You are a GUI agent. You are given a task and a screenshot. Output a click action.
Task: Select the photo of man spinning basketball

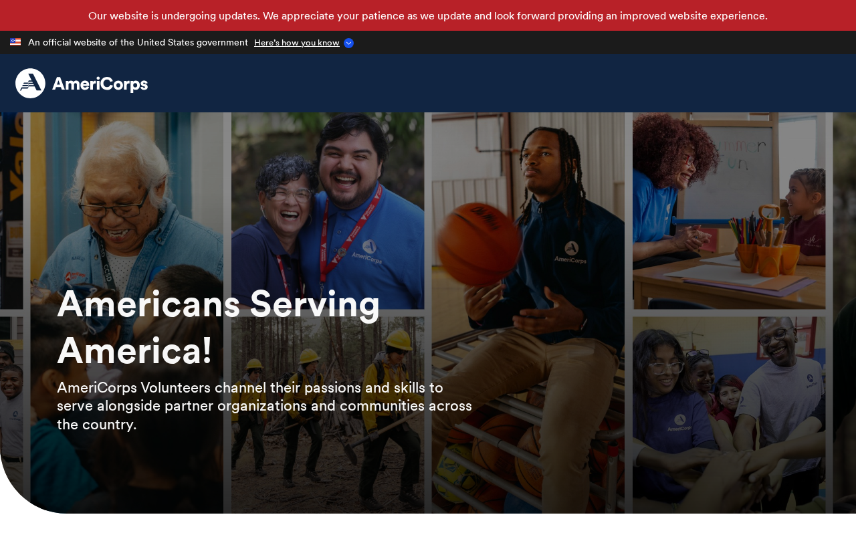click(528, 313)
